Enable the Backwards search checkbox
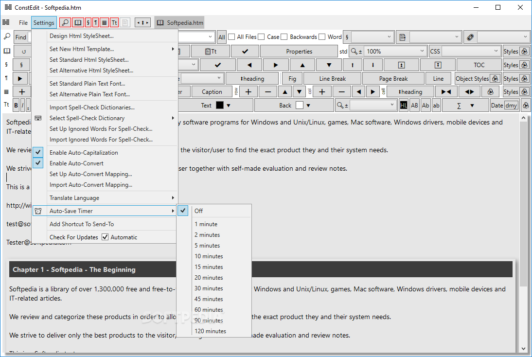This screenshot has width=532, height=357. 284,36
